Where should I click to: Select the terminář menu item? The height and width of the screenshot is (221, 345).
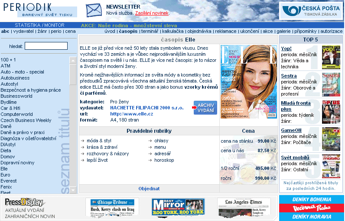pos(150,31)
